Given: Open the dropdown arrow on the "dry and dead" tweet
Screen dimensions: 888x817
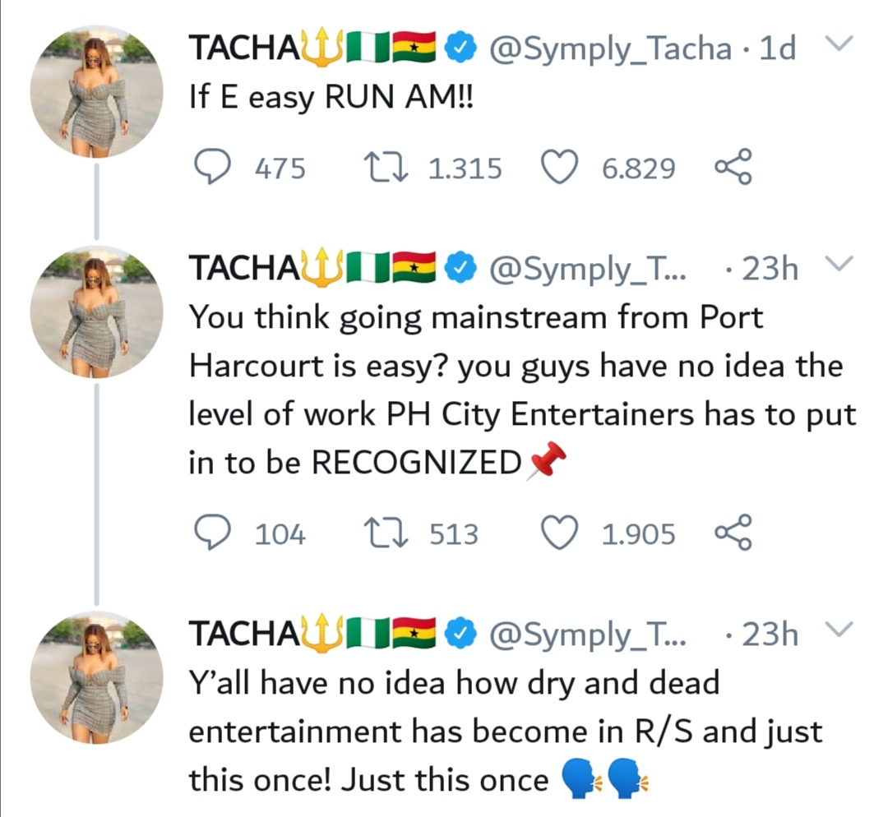Looking at the screenshot, I should click(x=838, y=631).
